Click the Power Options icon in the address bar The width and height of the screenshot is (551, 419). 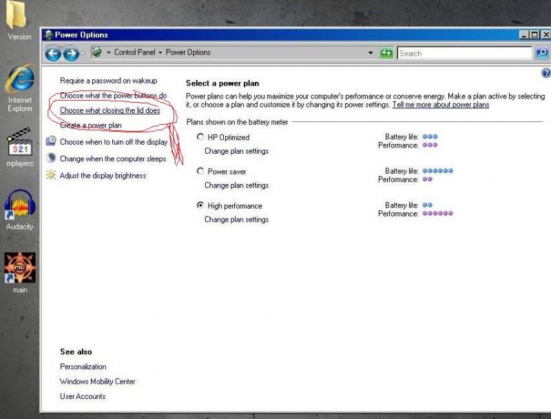tap(96, 52)
